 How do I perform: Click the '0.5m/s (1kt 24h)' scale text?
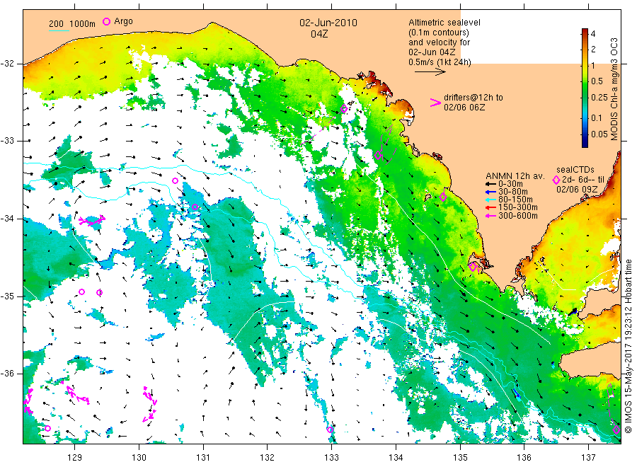click(440, 62)
